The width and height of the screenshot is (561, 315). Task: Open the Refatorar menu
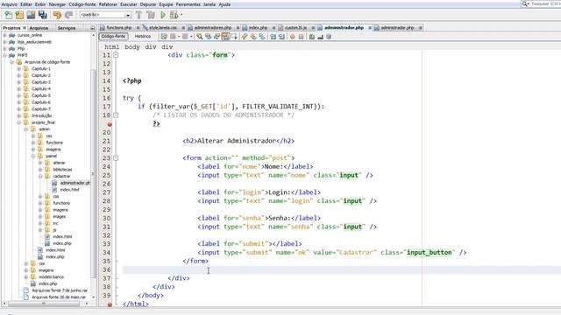click(108, 4)
